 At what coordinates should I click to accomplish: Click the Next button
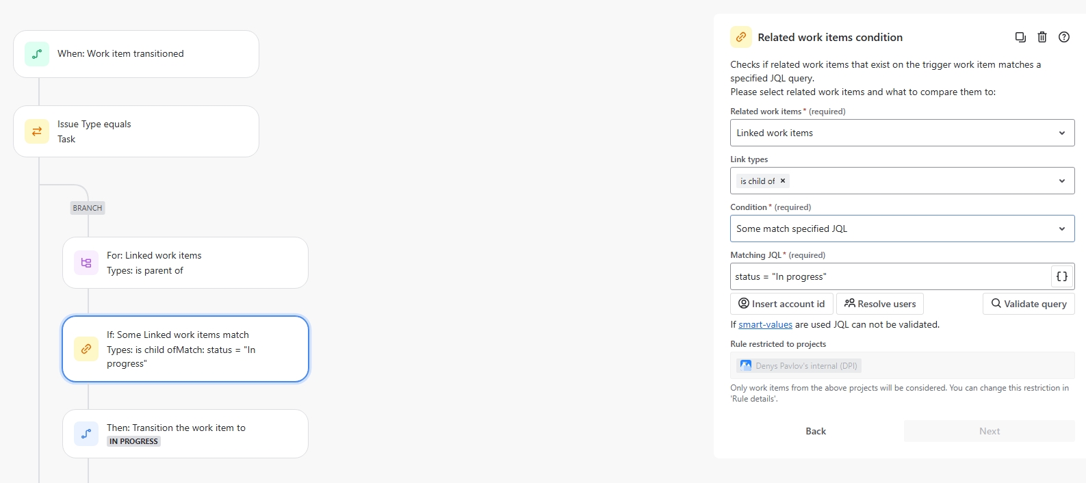pos(990,431)
